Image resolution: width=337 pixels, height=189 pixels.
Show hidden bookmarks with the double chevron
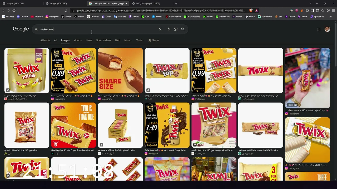pos(331,17)
